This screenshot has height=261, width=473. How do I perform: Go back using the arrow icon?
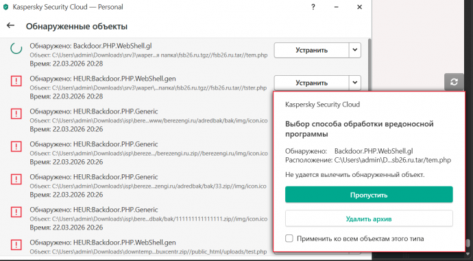point(10,25)
